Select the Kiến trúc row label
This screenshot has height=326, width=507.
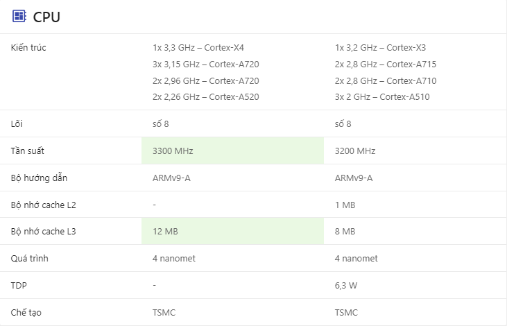(29, 48)
